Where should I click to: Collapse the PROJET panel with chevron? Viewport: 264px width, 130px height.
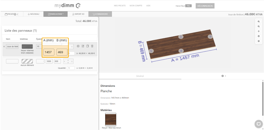click(x=18, y=14)
